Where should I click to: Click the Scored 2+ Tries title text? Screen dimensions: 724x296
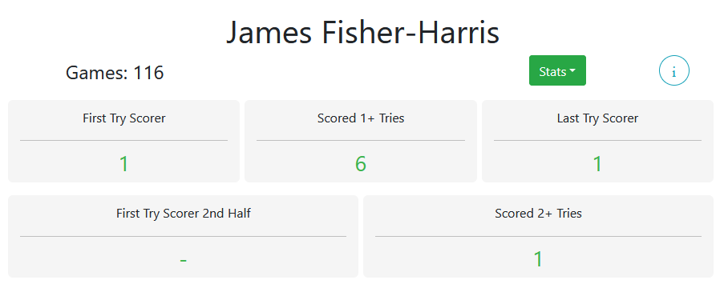pyautogui.click(x=538, y=214)
